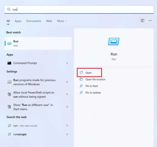Click the Run title in preview pane
Screen dimensions: 157x147
pyautogui.click(x=114, y=54)
